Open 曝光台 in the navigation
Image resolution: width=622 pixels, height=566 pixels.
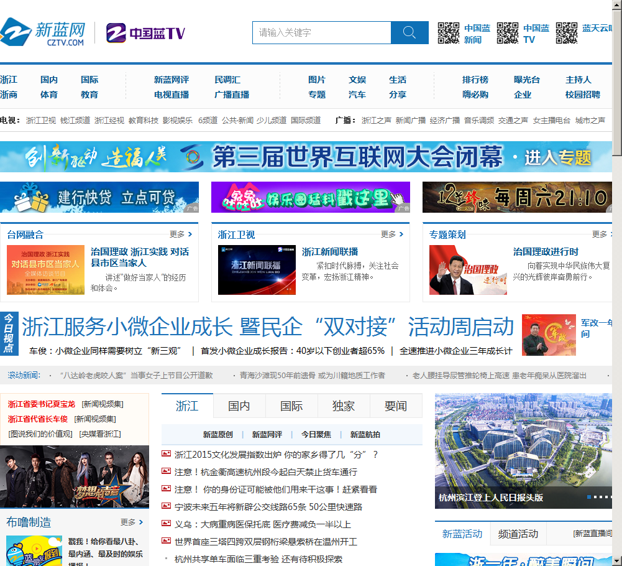pos(527,80)
